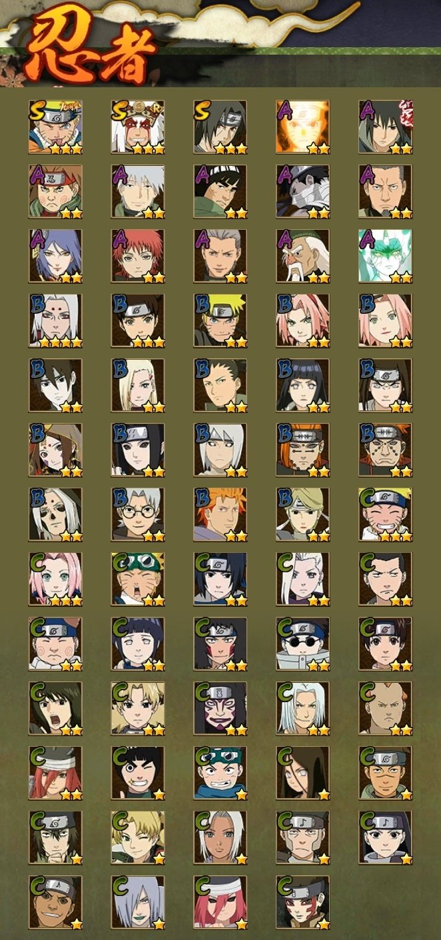Open the teal glowing spirit A-rank portrait
Viewport: 441px width, 940px height.
(385, 256)
